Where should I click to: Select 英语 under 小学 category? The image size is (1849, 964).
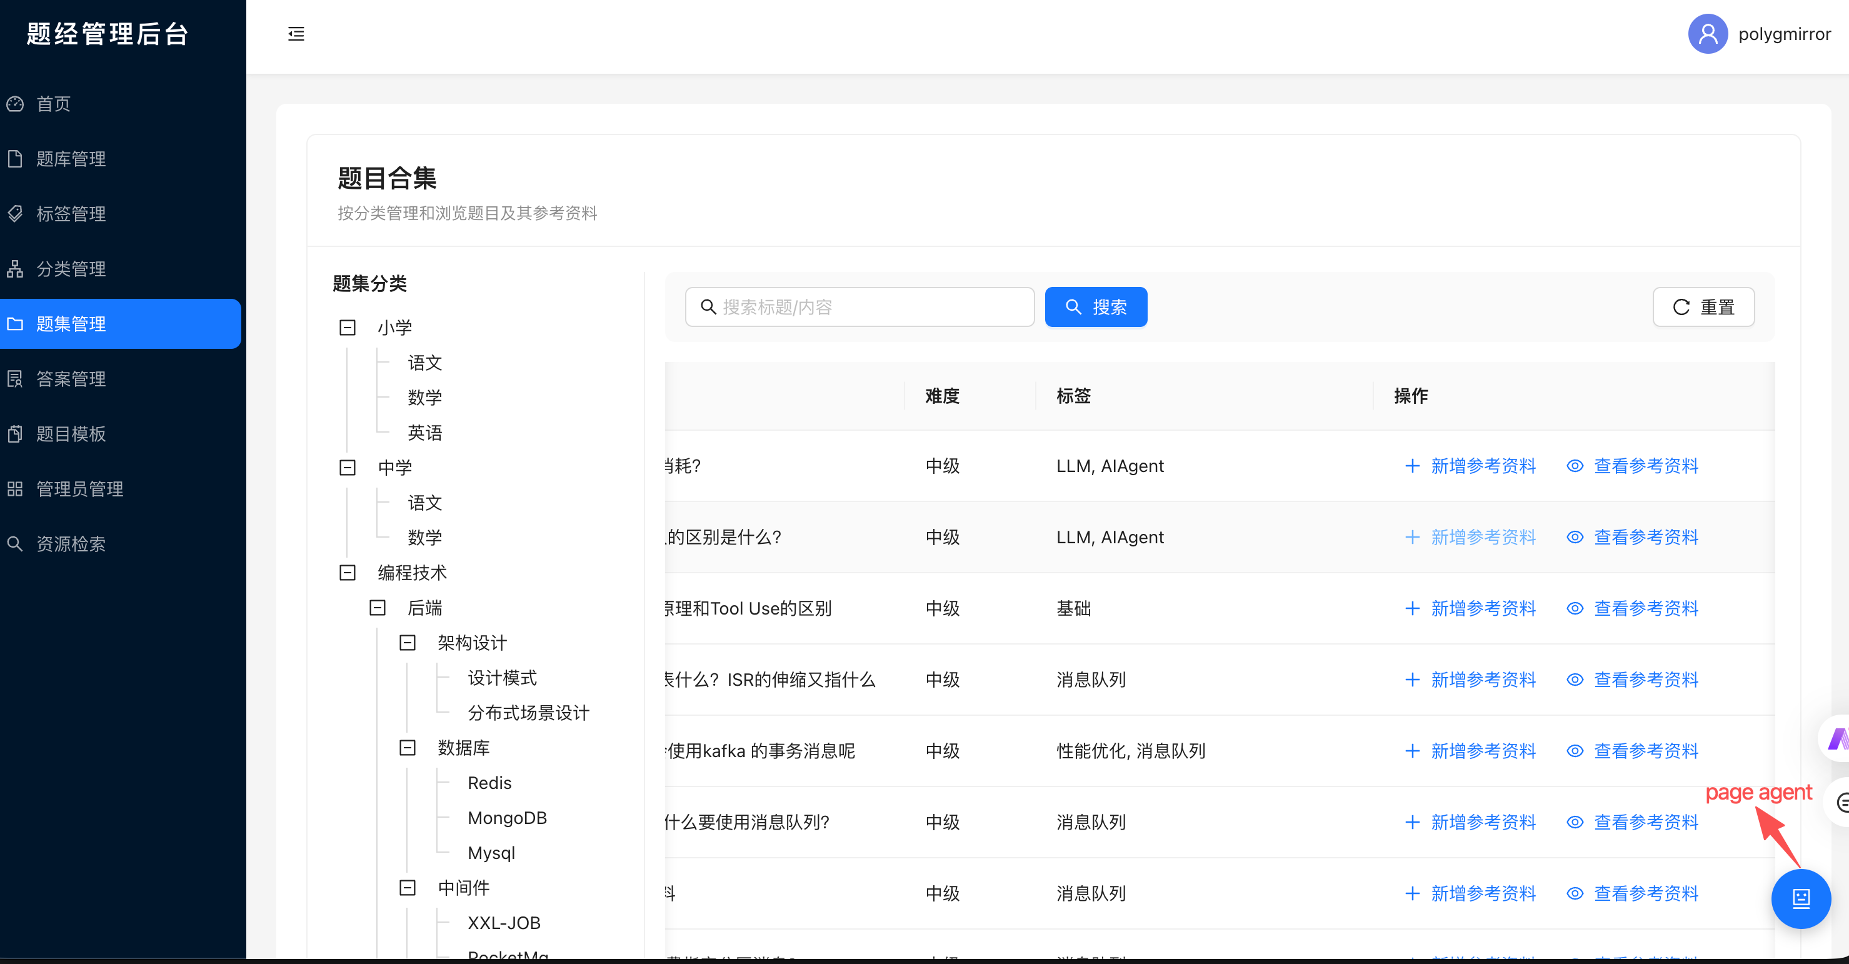click(425, 432)
